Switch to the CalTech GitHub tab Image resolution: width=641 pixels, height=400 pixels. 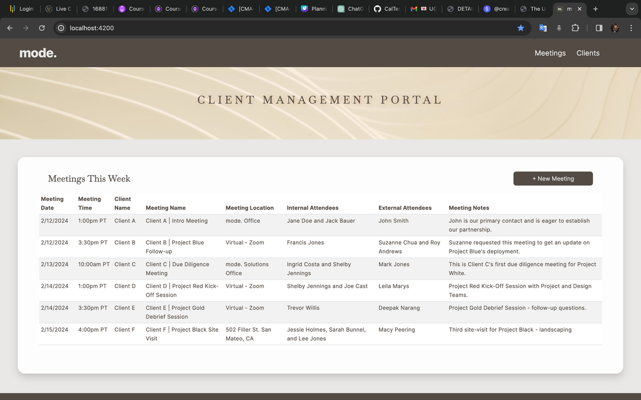tap(387, 9)
